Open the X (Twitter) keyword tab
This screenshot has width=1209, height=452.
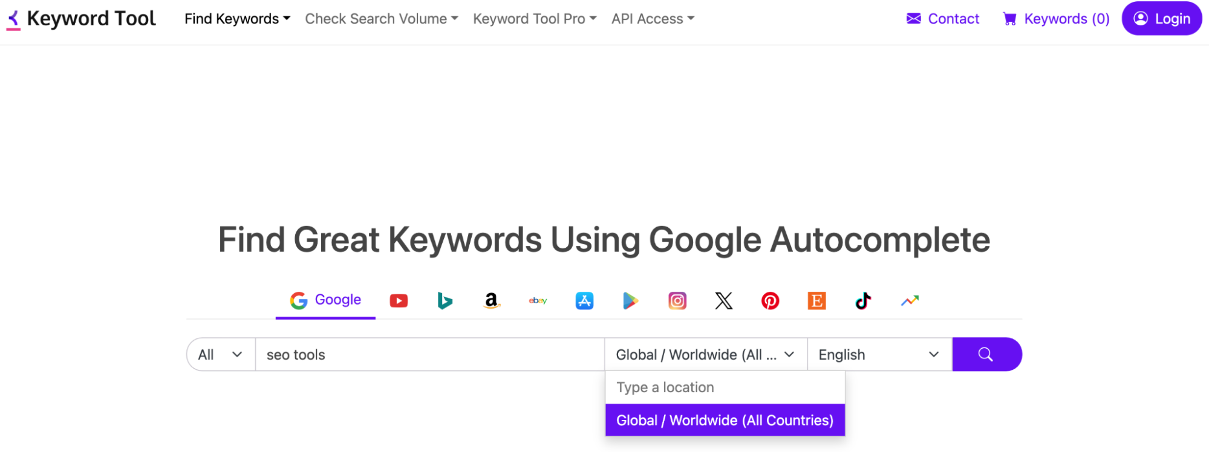pyautogui.click(x=724, y=300)
